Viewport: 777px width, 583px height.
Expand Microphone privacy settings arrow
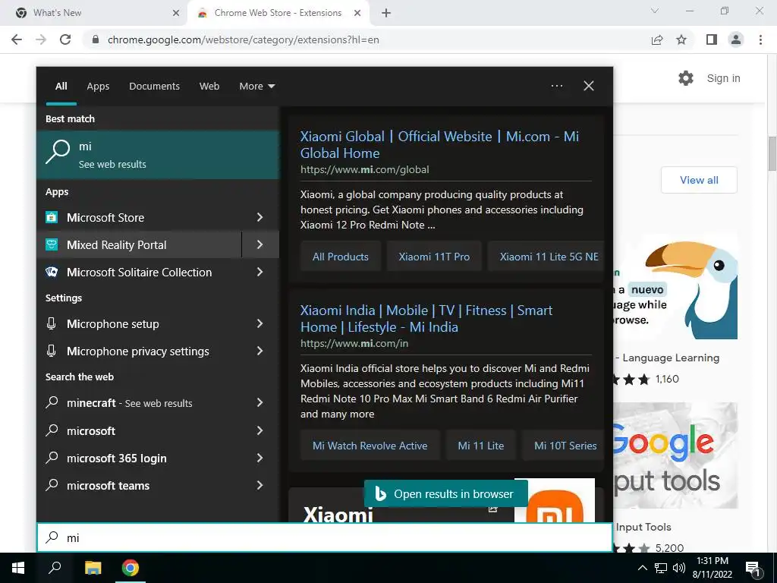[x=260, y=351]
